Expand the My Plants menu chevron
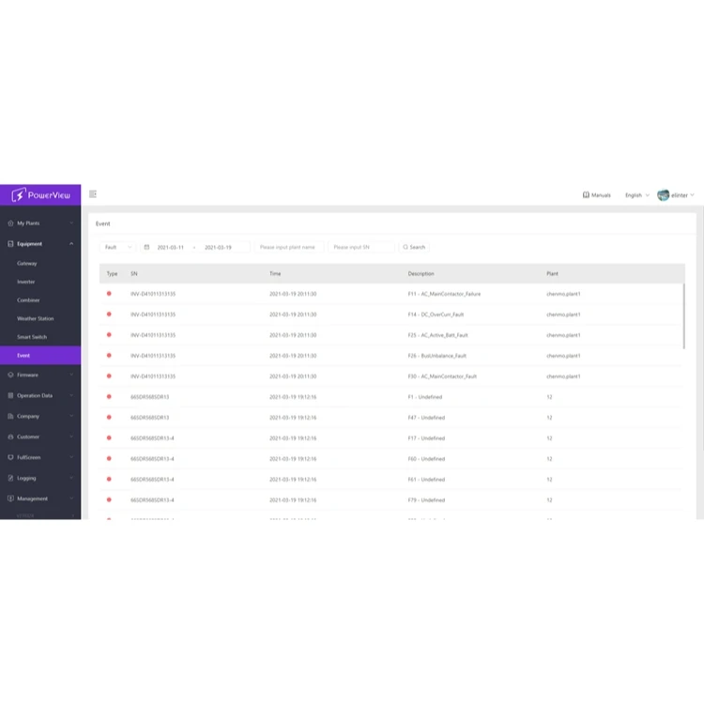 [71, 223]
